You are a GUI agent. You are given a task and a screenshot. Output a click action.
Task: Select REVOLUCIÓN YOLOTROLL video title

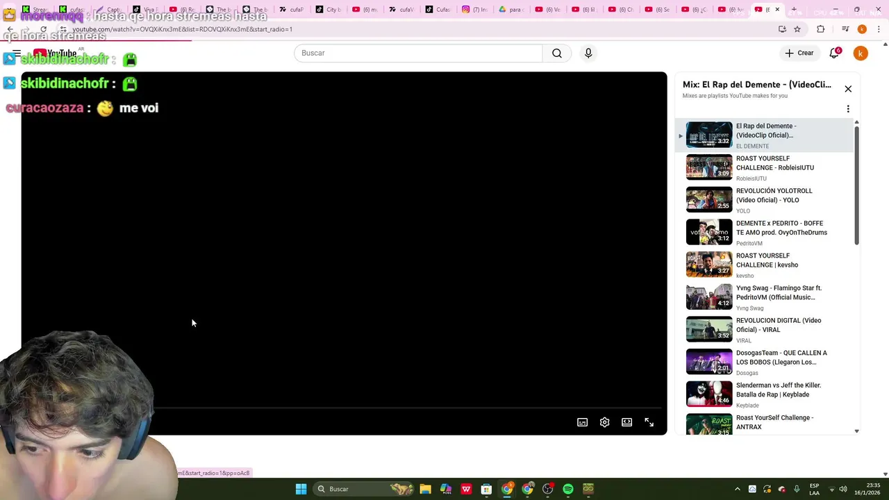click(x=774, y=195)
